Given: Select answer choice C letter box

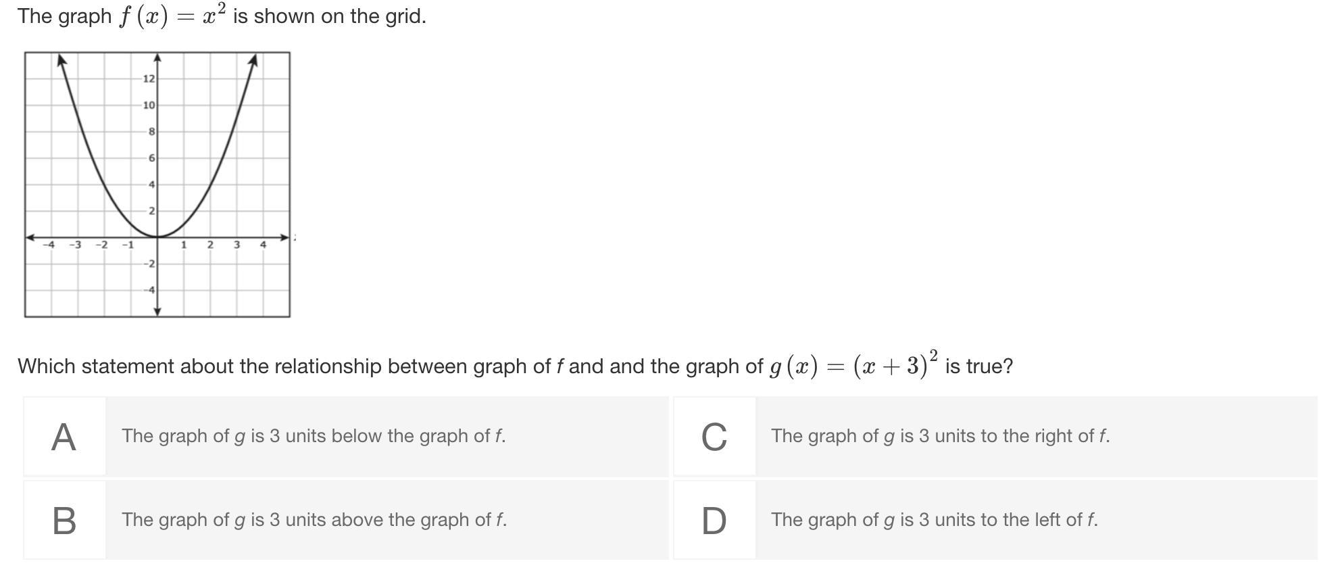Looking at the screenshot, I should coord(714,437).
